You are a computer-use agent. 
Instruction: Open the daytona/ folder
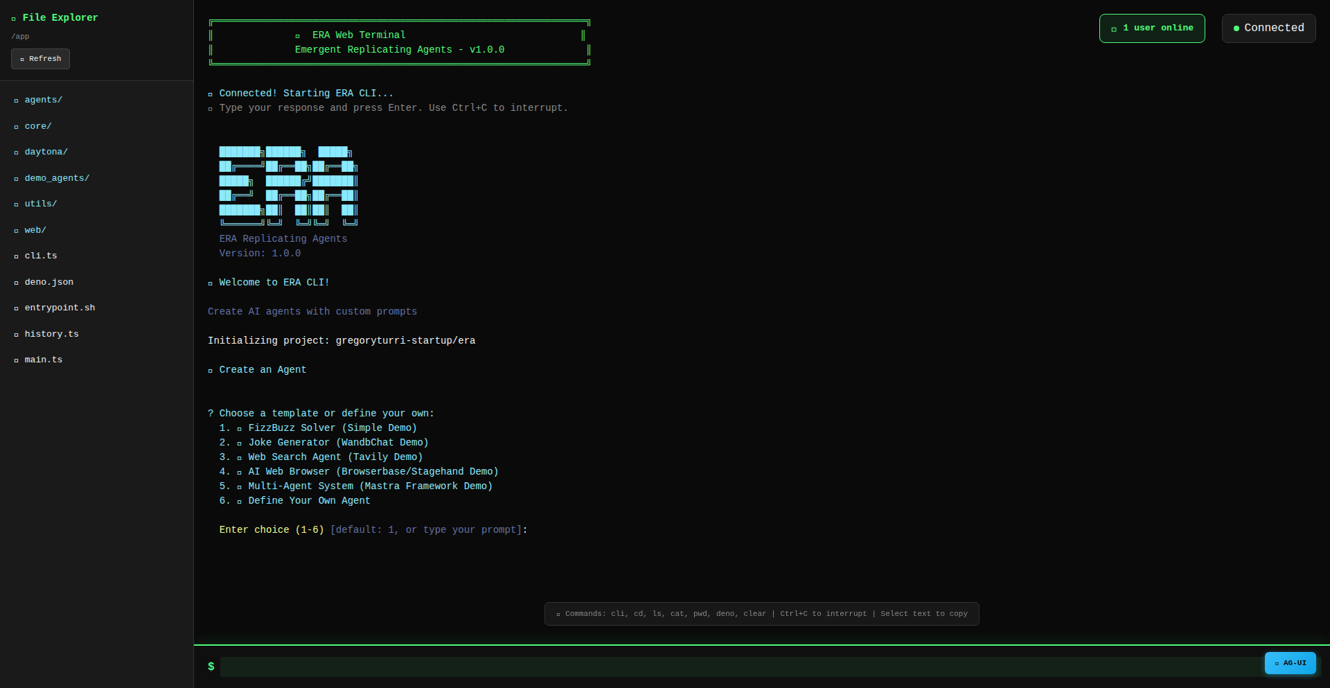[x=46, y=152]
